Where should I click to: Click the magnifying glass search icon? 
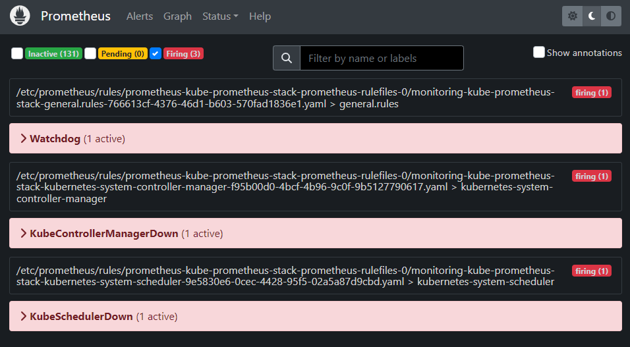click(x=287, y=58)
